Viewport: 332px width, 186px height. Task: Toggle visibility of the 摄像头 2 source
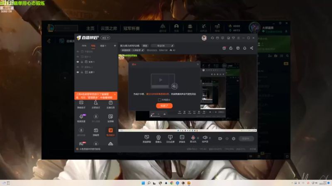coord(78,67)
